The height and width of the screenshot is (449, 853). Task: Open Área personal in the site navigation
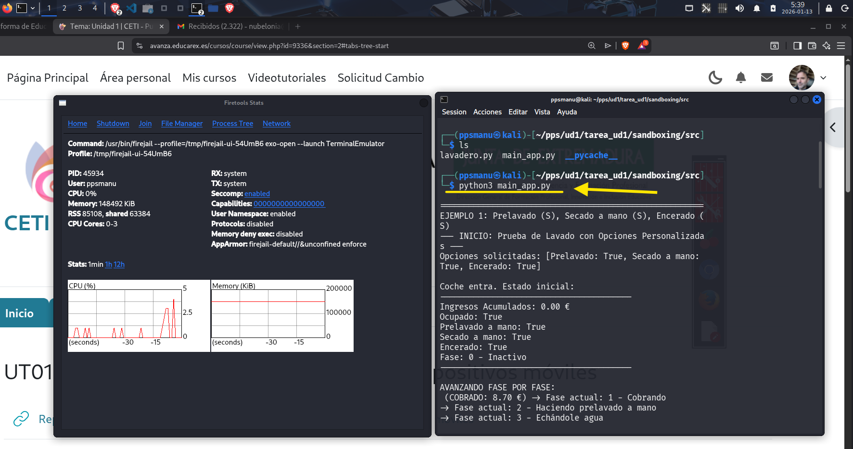pos(135,78)
